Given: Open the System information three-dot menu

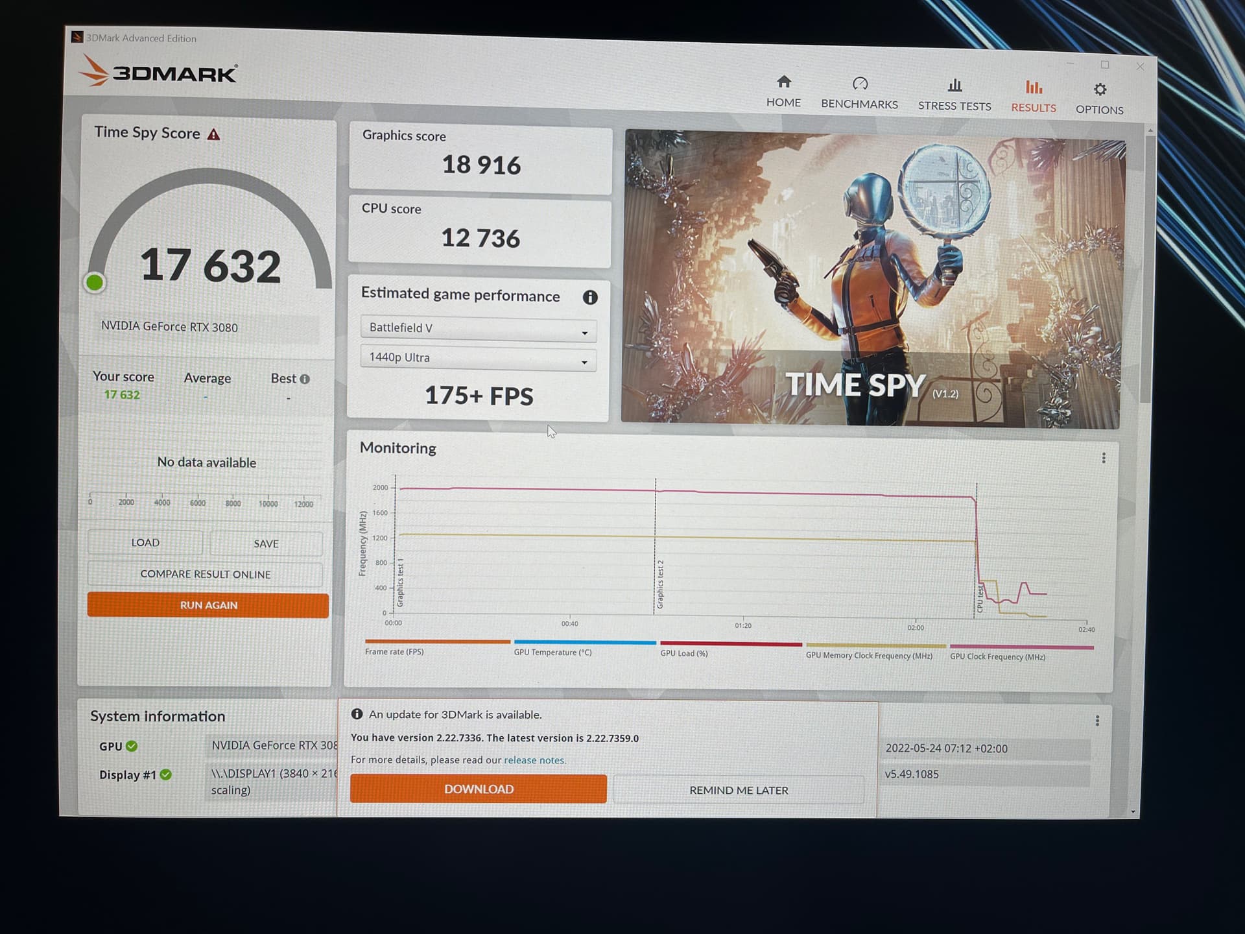Looking at the screenshot, I should (x=1097, y=721).
